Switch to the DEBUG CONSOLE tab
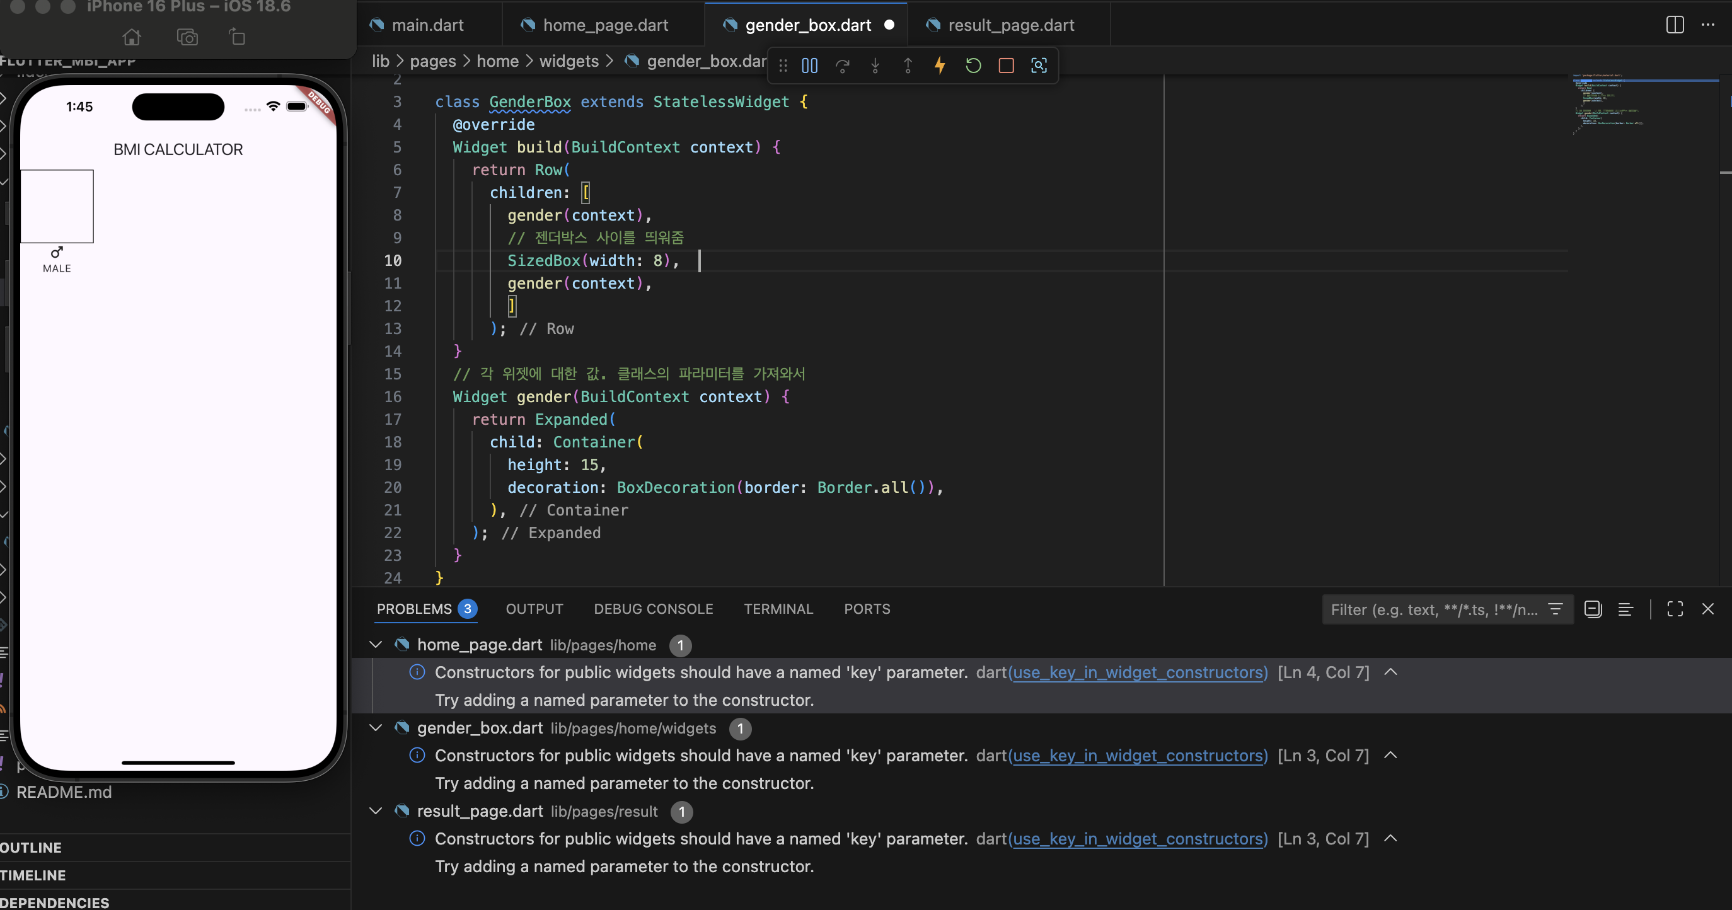1732x910 pixels. tap(653, 609)
